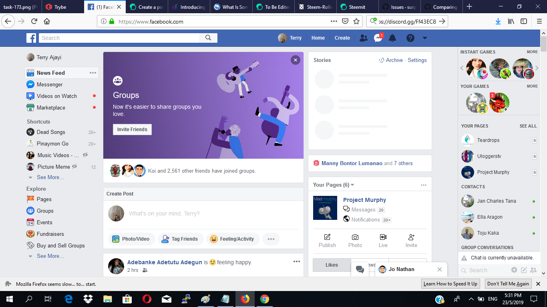This screenshot has height=307, width=547.
Task: Click new message compose icon in chat bar
Action: click(524, 270)
